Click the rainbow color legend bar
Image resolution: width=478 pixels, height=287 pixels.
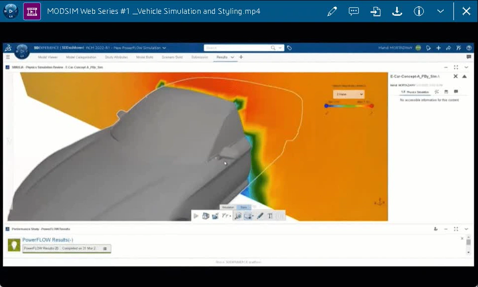(x=349, y=106)
